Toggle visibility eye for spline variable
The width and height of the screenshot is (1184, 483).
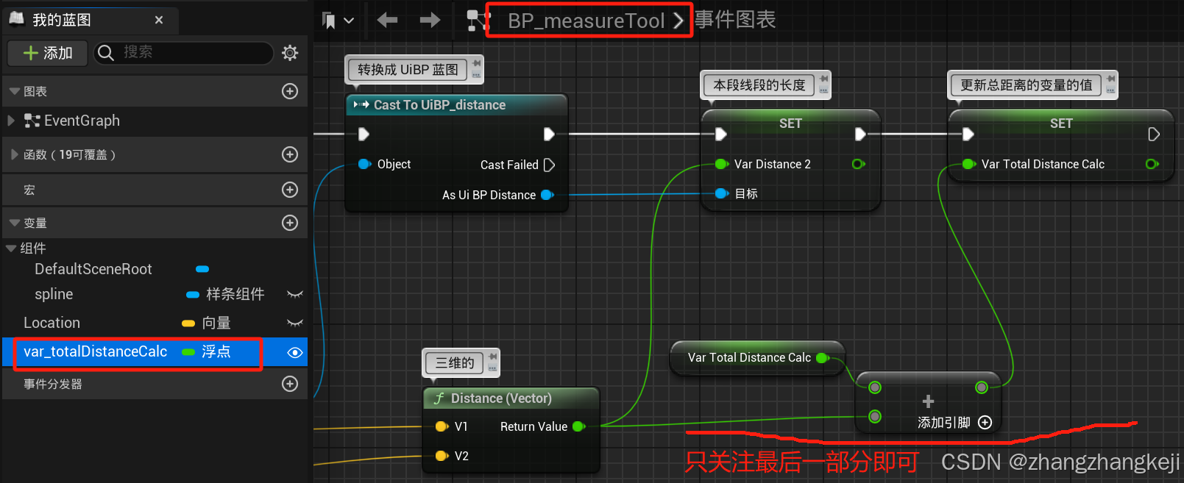pos(294,294)
